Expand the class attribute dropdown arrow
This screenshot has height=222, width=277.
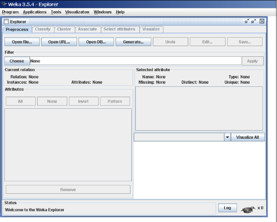point(228,137)
